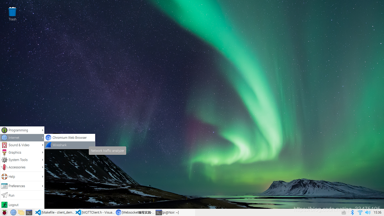
Task: Launch the Terminal from the panel launcher
Action: pos(29,212)
